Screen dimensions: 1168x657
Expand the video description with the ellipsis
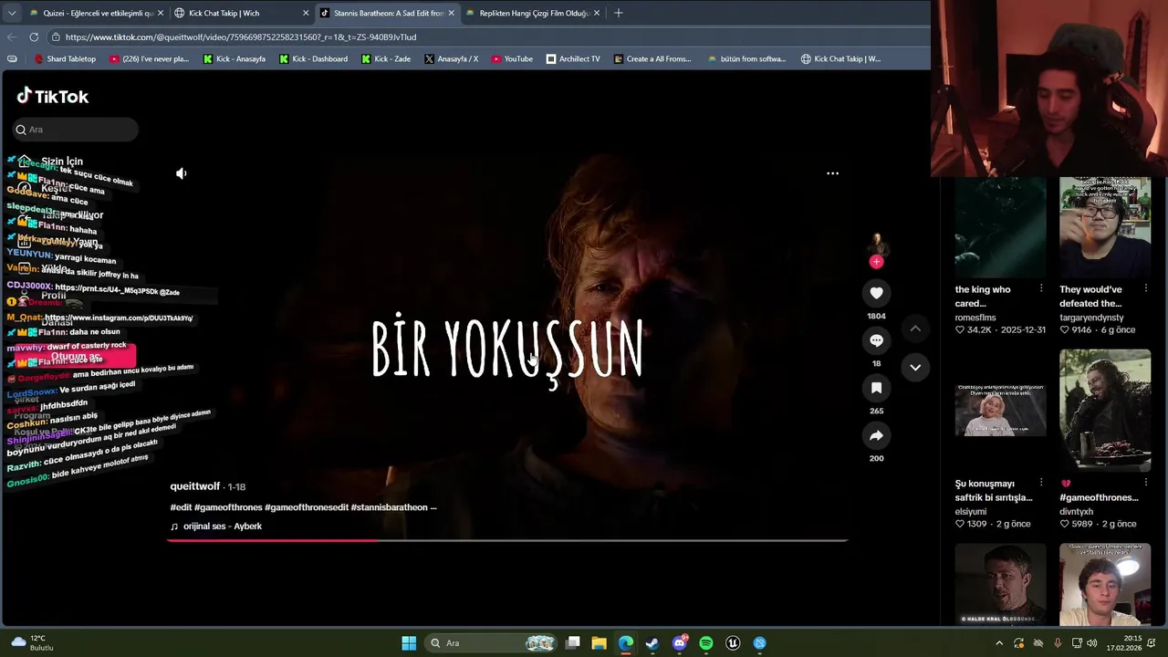pyautogui.click(x=433, y=507)
